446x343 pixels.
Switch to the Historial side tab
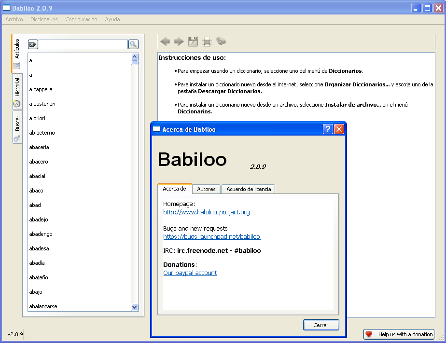pyautogui.click(x=17, y=92)
